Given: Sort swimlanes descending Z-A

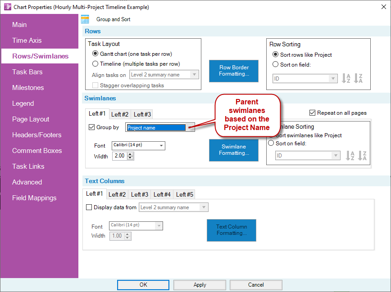Looking at the screenshot, I should [362, 156].
